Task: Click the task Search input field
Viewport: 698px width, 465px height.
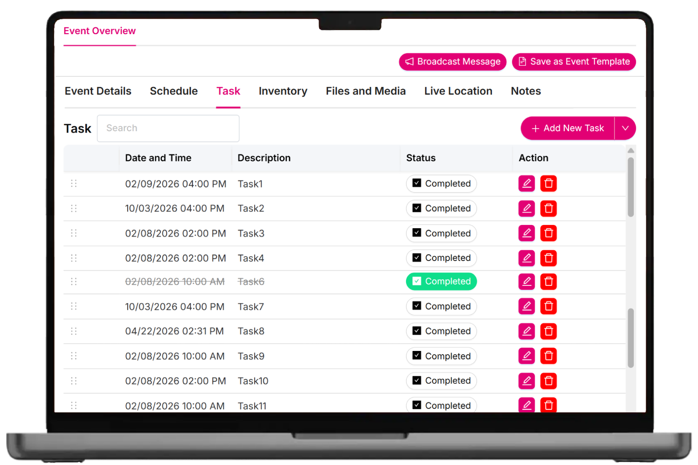Action: 168,128
